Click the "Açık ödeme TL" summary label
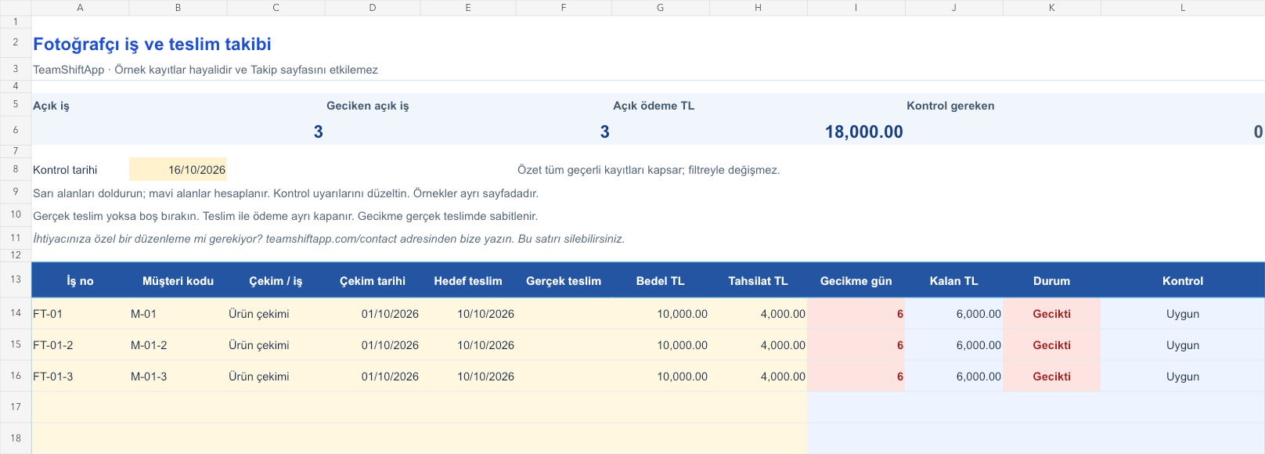This screenshot has width=1265, height=454. click(x=654, y=106)
